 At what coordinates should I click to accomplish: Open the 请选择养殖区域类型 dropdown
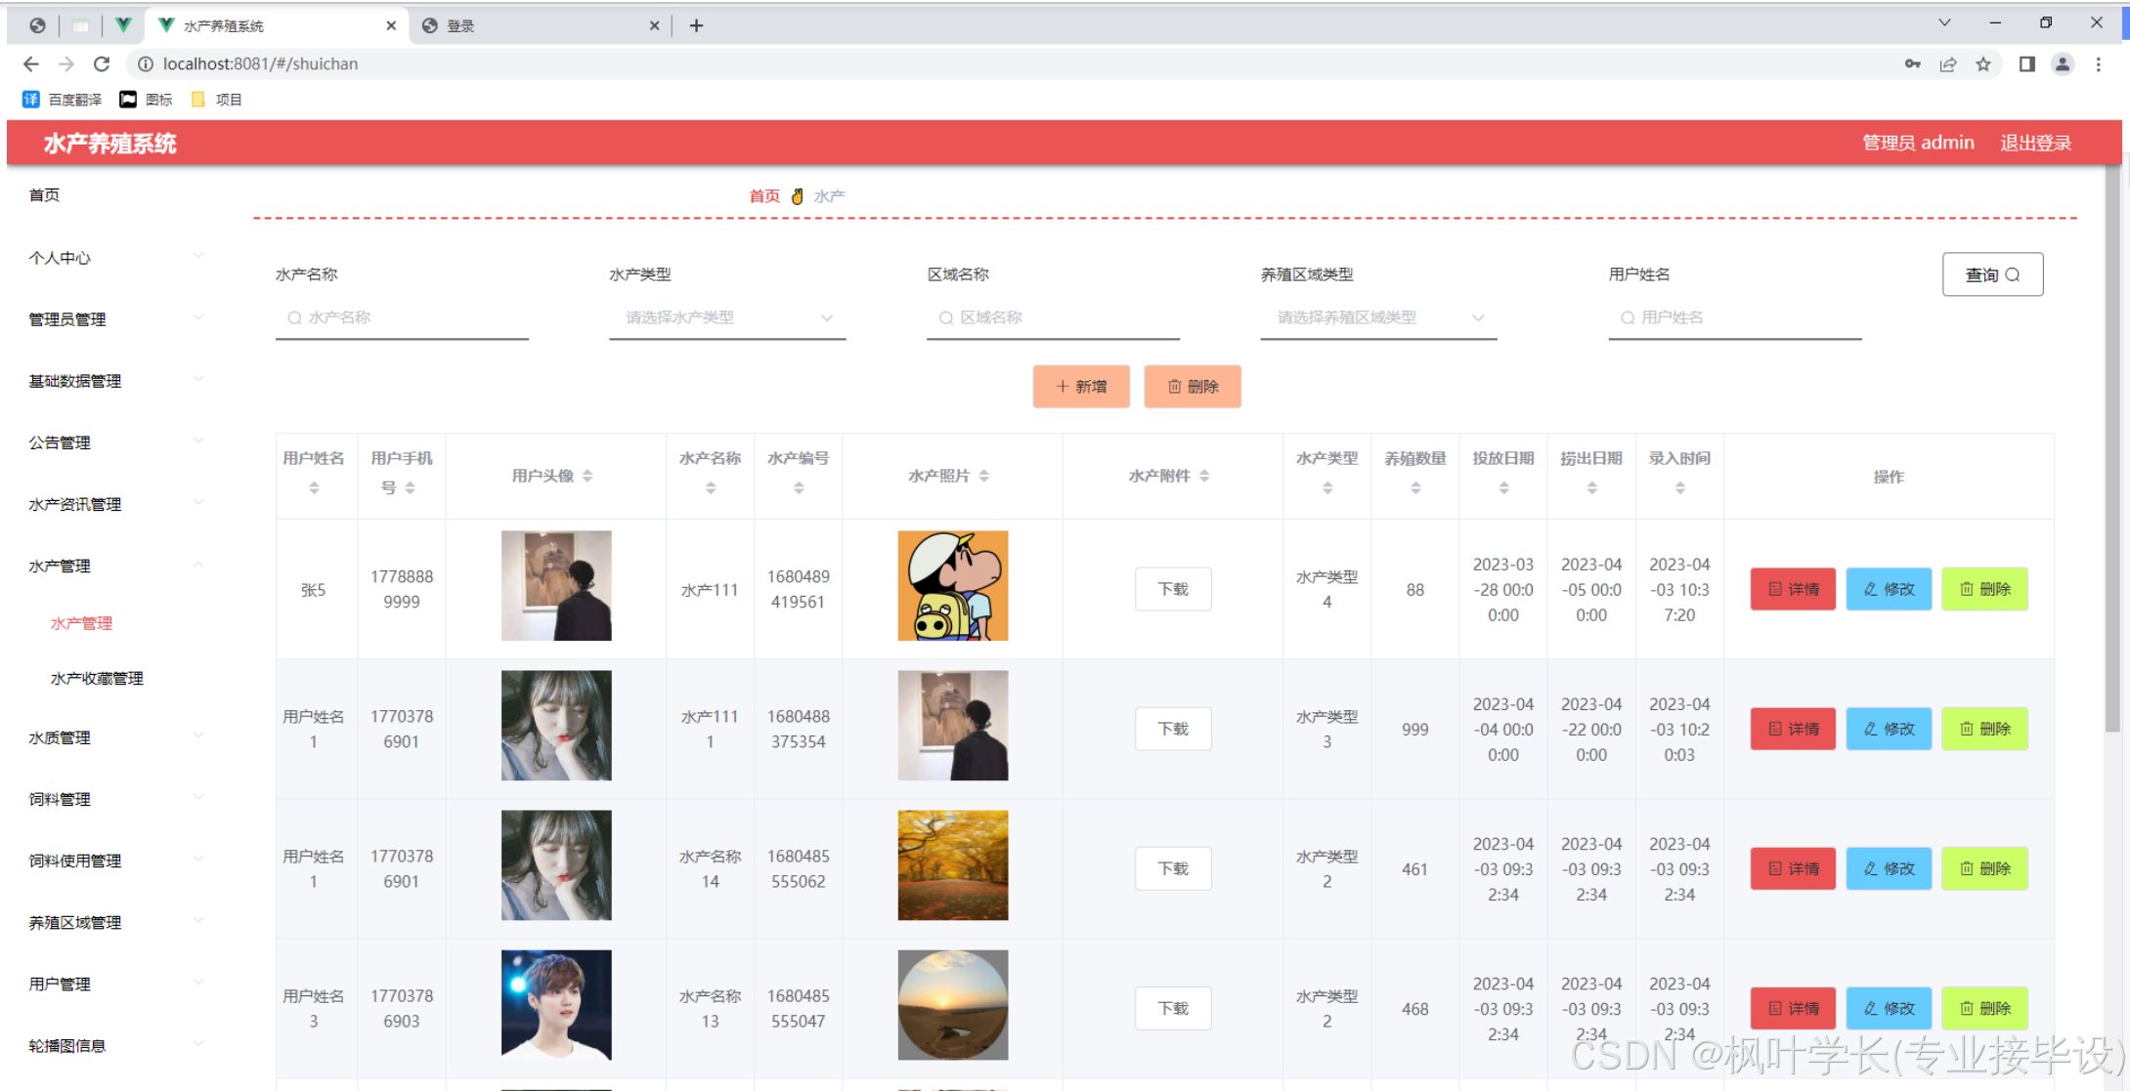[x=1378, y=317]
